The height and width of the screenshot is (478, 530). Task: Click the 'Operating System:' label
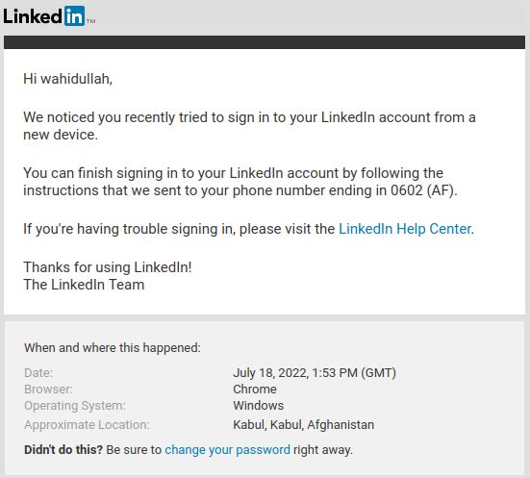click(x=75, y=405)
